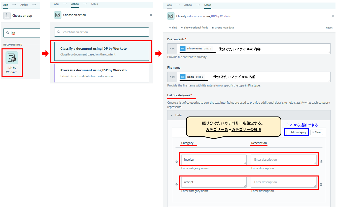The height and width of the screenshot is (207, 337).
Task: Focus the Search for an action field
Action: [x=102, y=32]
